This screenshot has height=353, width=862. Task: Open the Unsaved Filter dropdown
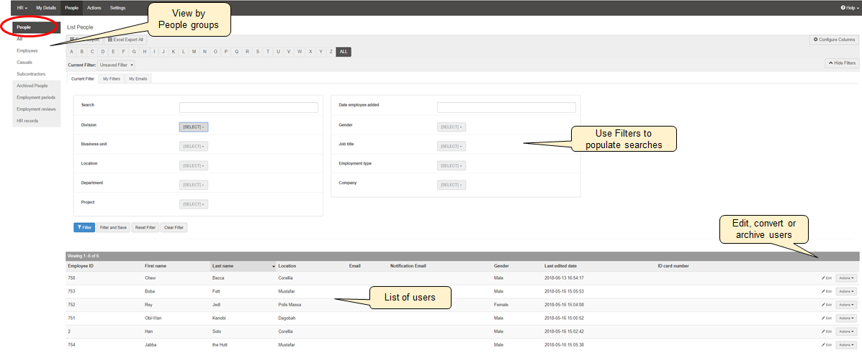(x=117, y=65)
